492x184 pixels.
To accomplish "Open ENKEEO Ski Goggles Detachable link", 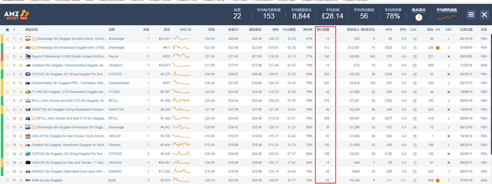I will click(x=69, y=172).
